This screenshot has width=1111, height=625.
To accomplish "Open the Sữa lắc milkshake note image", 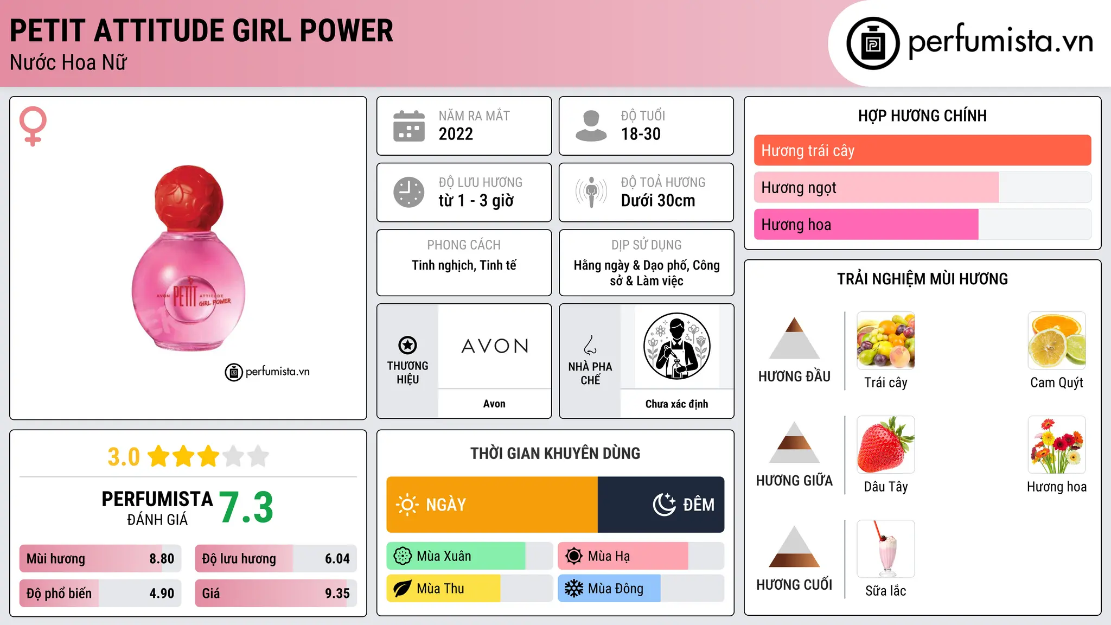I will tap(886, 549).
